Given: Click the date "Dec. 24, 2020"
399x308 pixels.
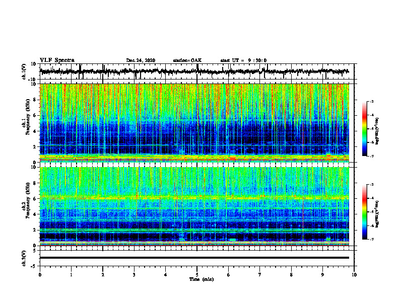Looking at the screenshot, I should pos(141,60).
